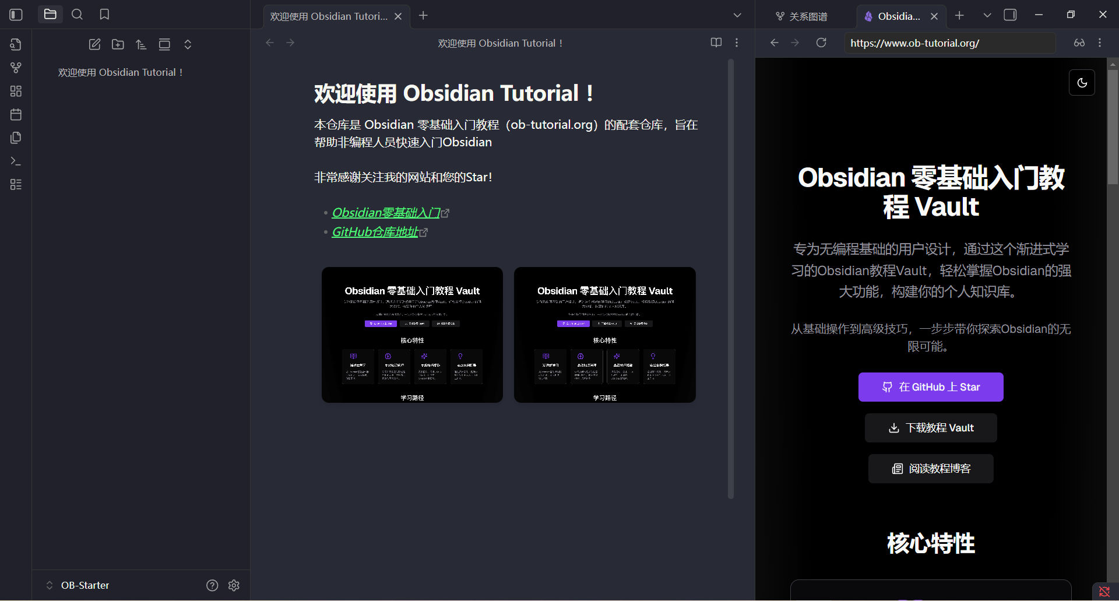Reload the web viewer page
Viewport: 1119px width, 601px height.
pos(821,43)
